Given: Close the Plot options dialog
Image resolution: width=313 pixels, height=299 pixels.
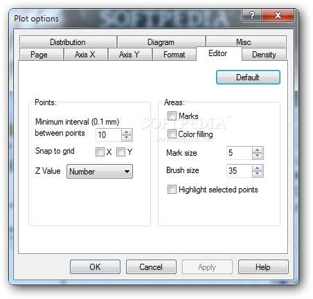Looking at the screenshot, I should pos(278,15).
